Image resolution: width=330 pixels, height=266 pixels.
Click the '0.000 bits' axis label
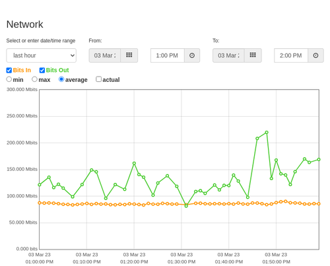[x=27, y=249]
